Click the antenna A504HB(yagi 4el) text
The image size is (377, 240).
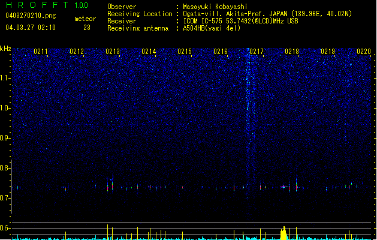(x=212, y=28)
